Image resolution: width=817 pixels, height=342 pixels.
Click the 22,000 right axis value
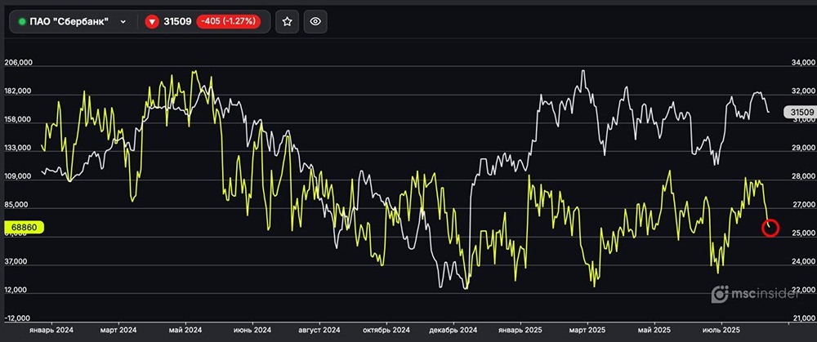[x=803, y=290]
